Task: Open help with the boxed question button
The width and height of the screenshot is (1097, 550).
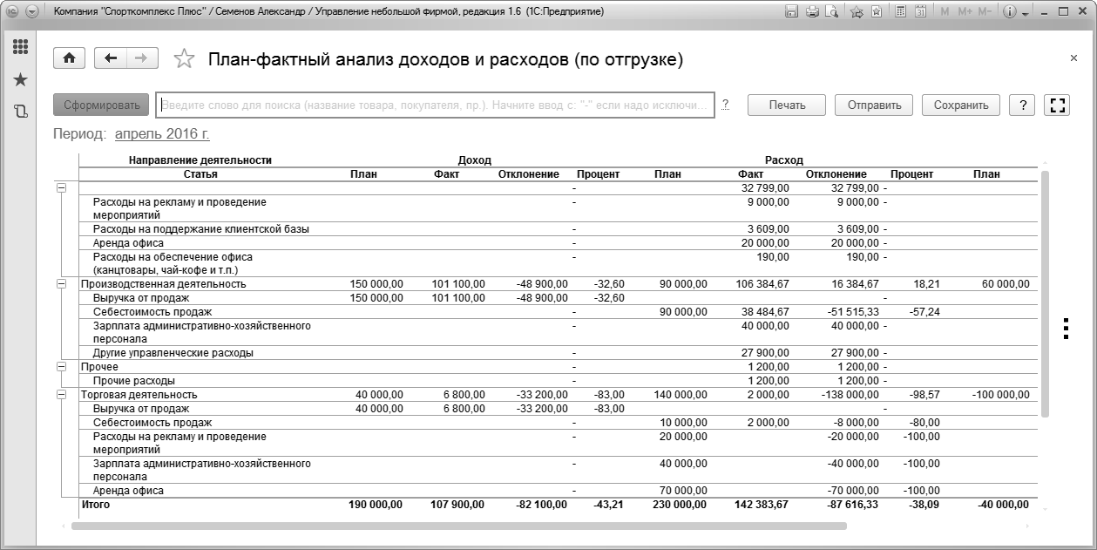Action: pyautogui.click(x=1022, y=105)
